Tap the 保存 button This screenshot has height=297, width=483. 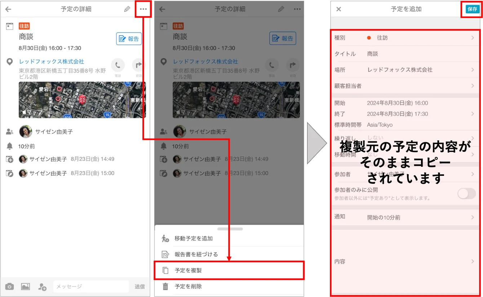point(472,9)
